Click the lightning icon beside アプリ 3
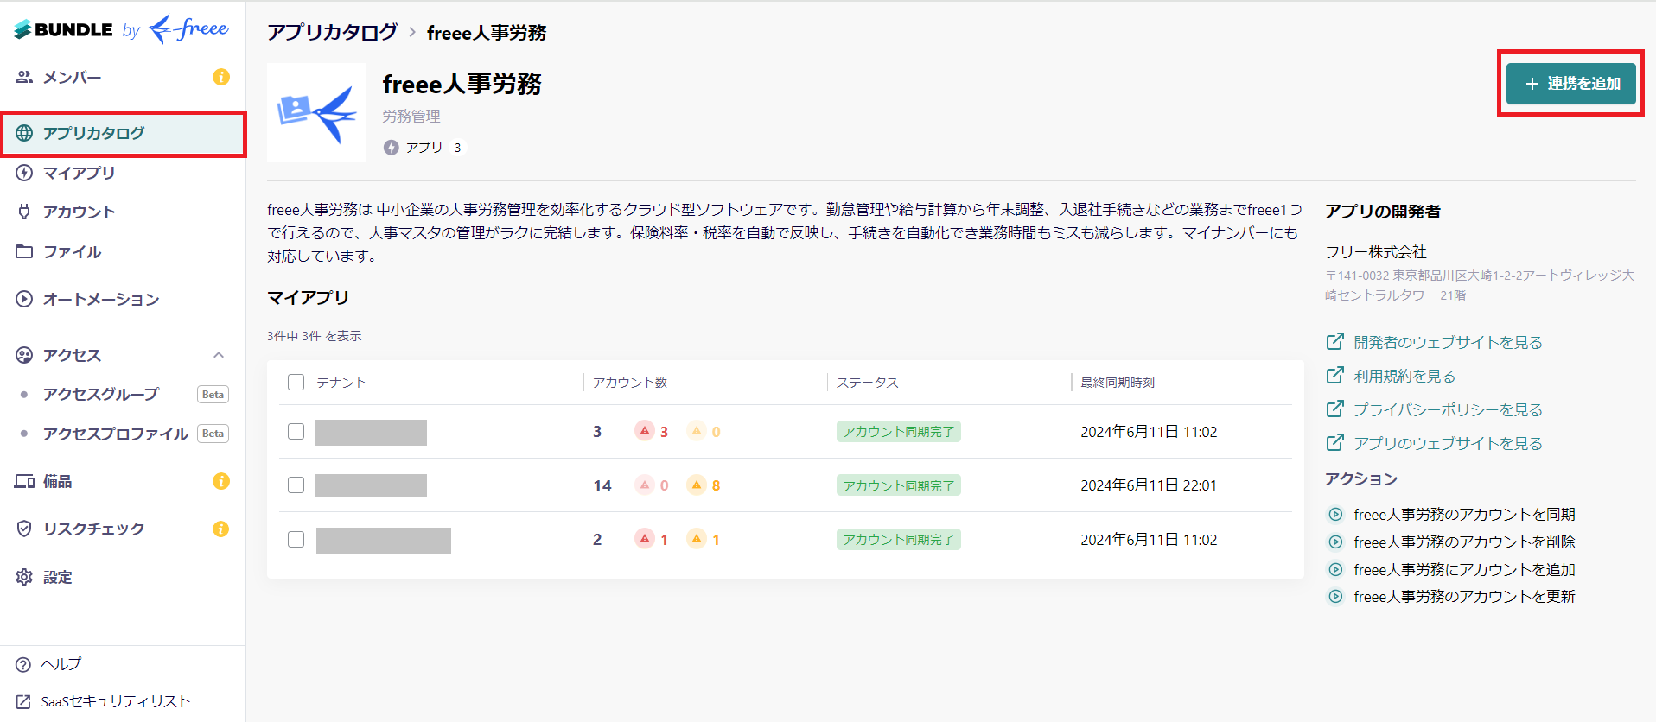This screenshot has width=1656, height=722. tap(391, 148)
